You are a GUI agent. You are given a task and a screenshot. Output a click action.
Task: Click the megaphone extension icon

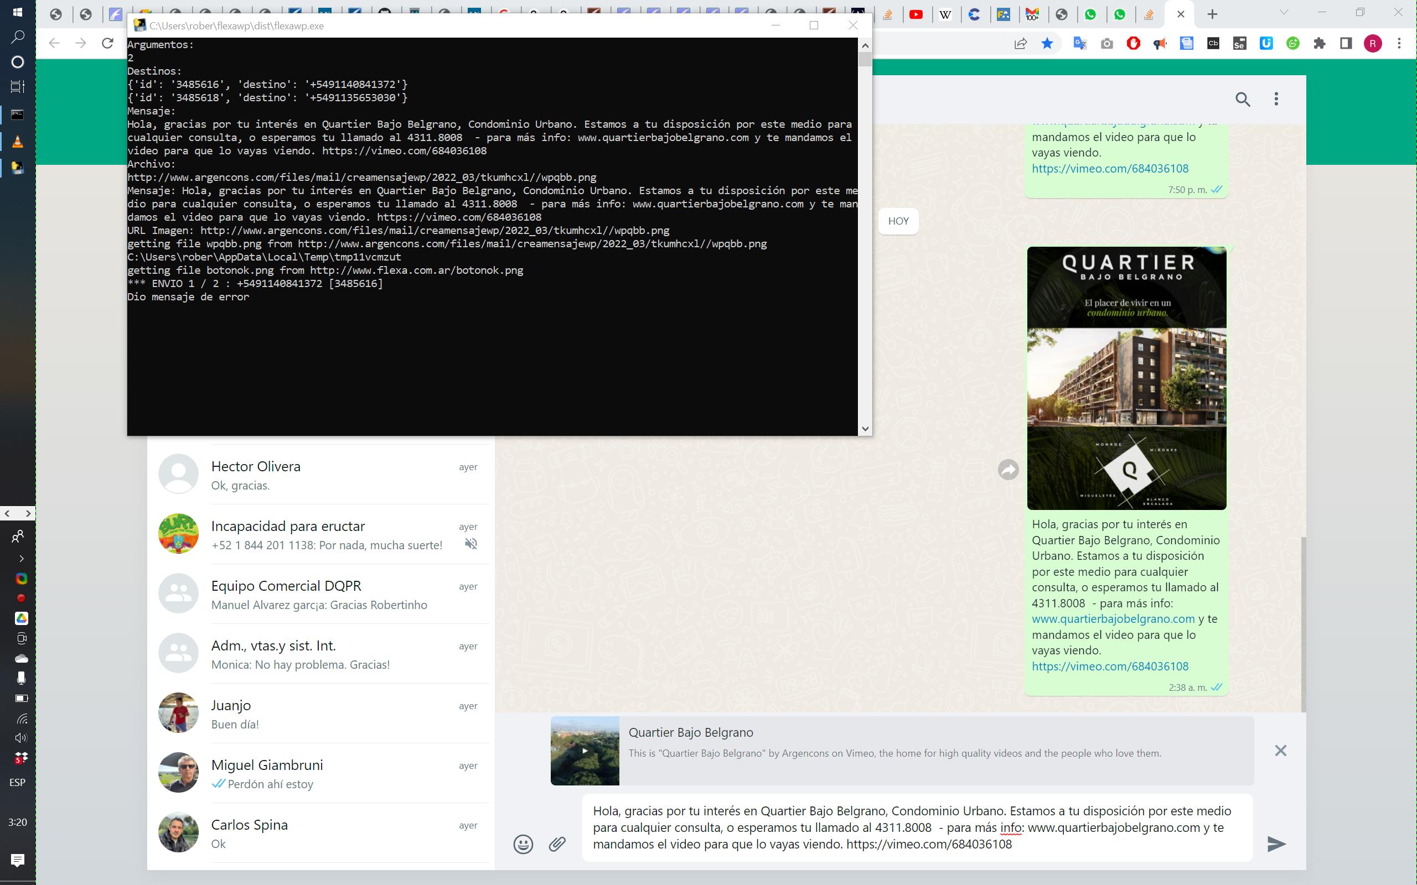point(1160,43)
